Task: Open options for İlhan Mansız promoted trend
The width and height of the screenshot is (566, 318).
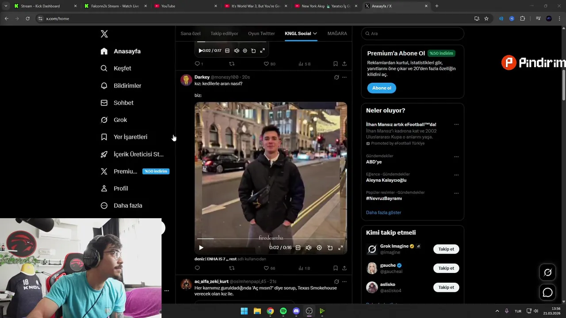Action: point(456,125)
